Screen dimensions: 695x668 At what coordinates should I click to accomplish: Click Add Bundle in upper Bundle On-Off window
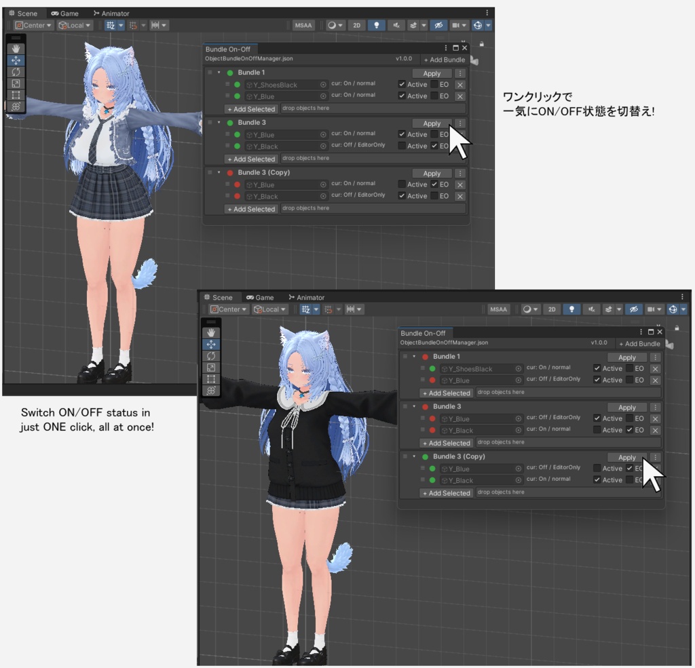click(444, 60)
